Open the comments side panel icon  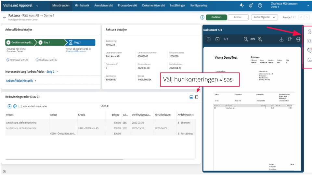[x=309, y=50]
